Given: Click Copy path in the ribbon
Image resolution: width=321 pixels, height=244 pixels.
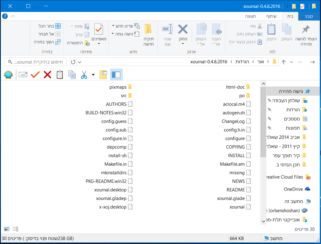Looking at the screenshot, I should point(249,34).
